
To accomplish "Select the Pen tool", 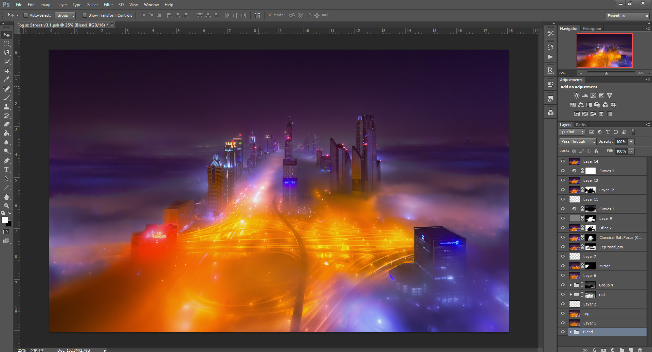I will [6, 161].
